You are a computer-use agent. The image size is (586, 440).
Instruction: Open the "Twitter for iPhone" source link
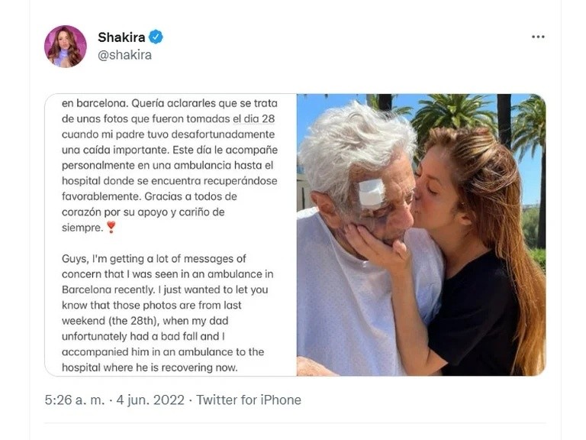(x=249, y=400)
